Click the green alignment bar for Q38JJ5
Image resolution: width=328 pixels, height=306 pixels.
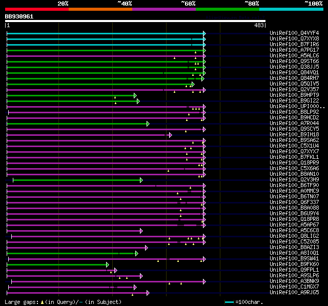105,67
